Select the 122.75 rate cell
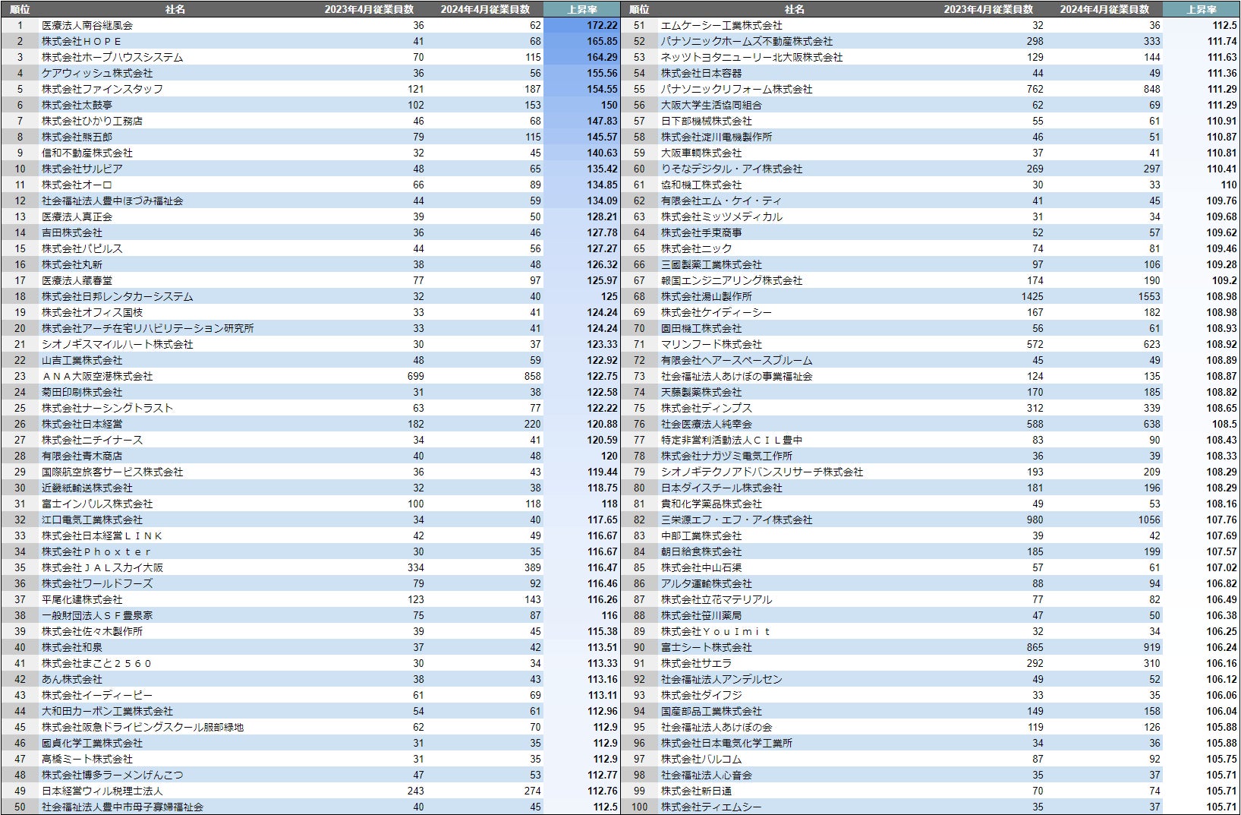 602,376
